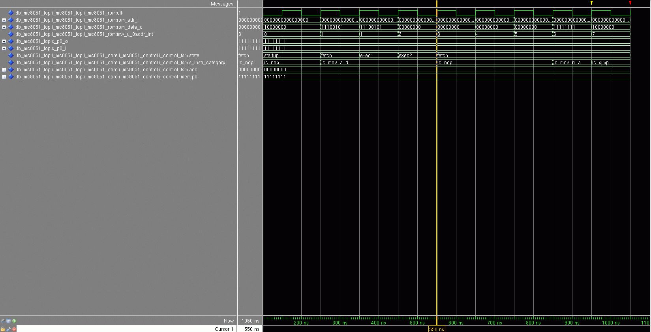Screen dimensions: 651x332
Task: Expand the i_control_mem:p0 signal bus
Action: coord(4,77)
